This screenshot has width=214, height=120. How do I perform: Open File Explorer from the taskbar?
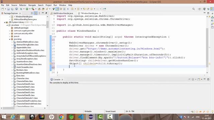click(22, 117)
